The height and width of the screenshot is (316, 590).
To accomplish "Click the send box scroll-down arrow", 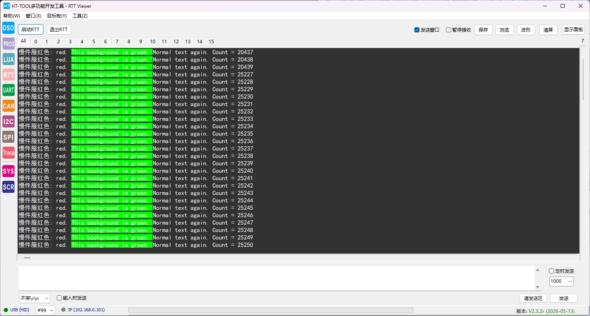I will [x=538, y=287].
